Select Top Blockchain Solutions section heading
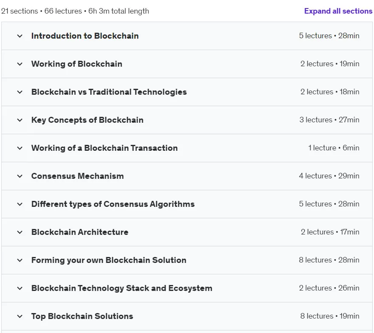The image size is (374, 333). tap(82, 316)
